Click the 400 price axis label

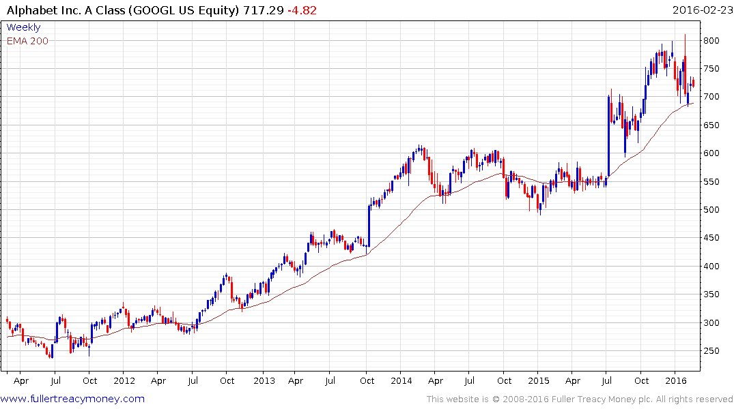pyautogui.click(x=711, y=267)
